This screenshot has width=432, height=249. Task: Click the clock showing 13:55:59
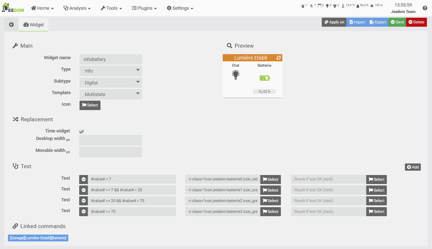pos(403,5)
